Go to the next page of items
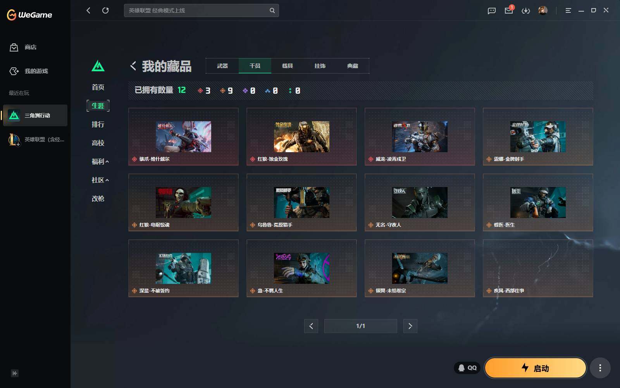Image resolution: width=620 pixels, height=388 pixels. click(410, 326)
